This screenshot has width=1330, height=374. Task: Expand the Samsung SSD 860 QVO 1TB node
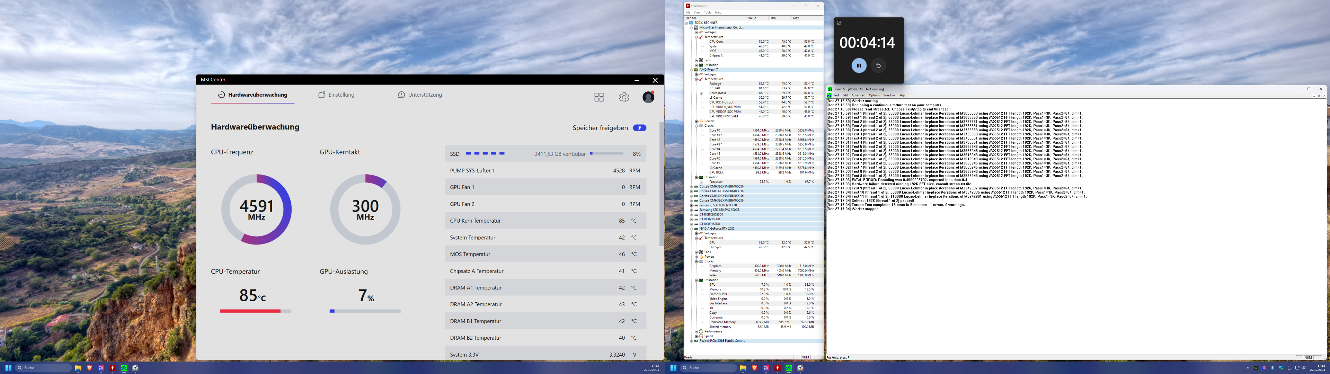coord(691,205)
